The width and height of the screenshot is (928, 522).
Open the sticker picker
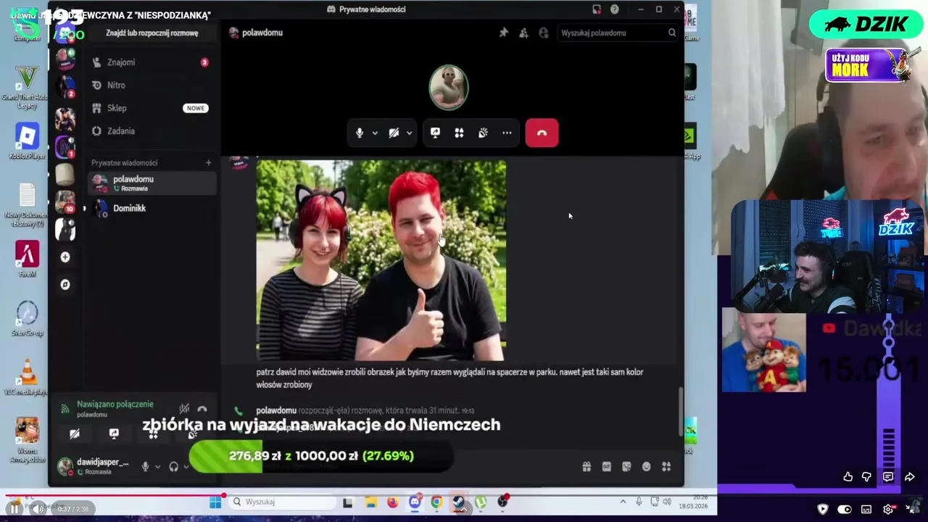(x=626, y=467)
